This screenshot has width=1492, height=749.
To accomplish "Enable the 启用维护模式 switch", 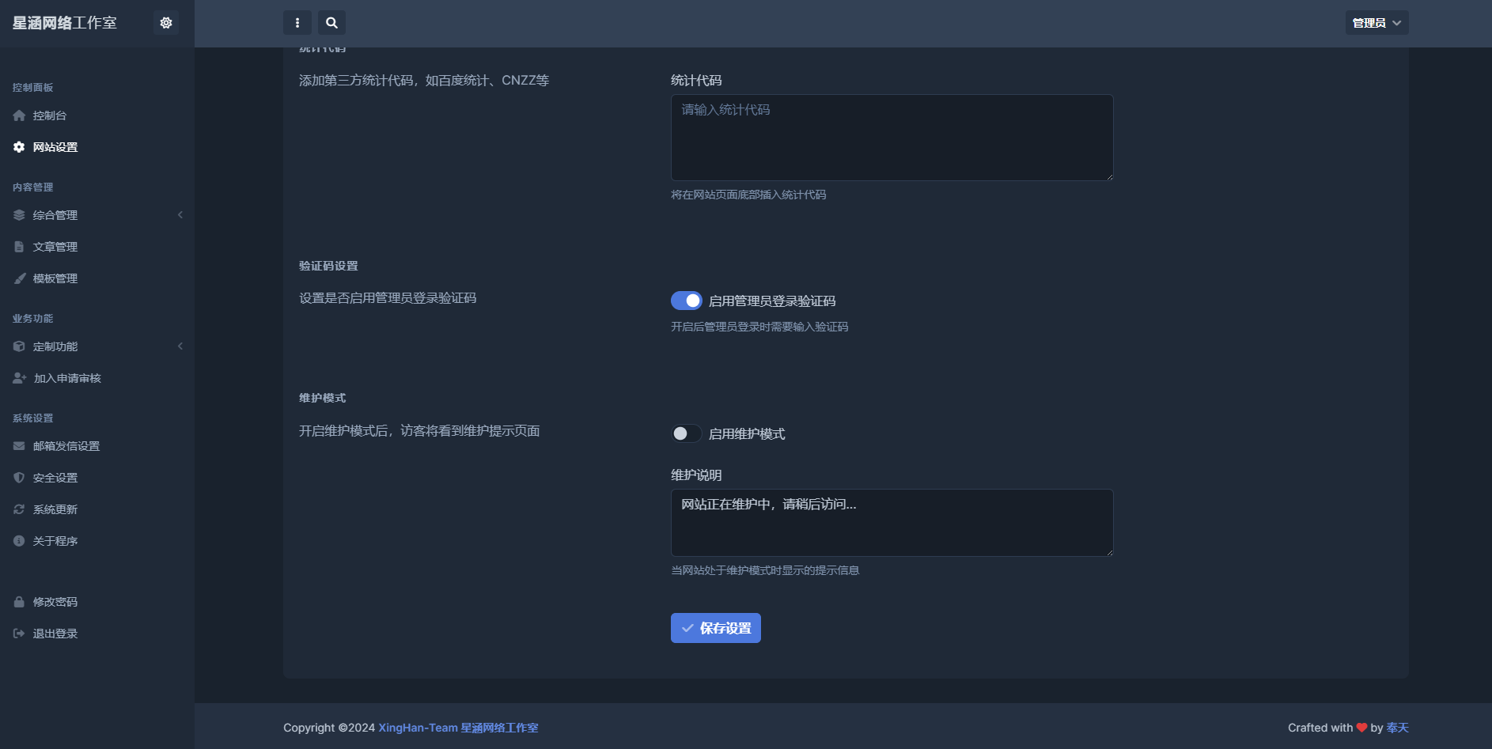I will click(x=686, y=433).
